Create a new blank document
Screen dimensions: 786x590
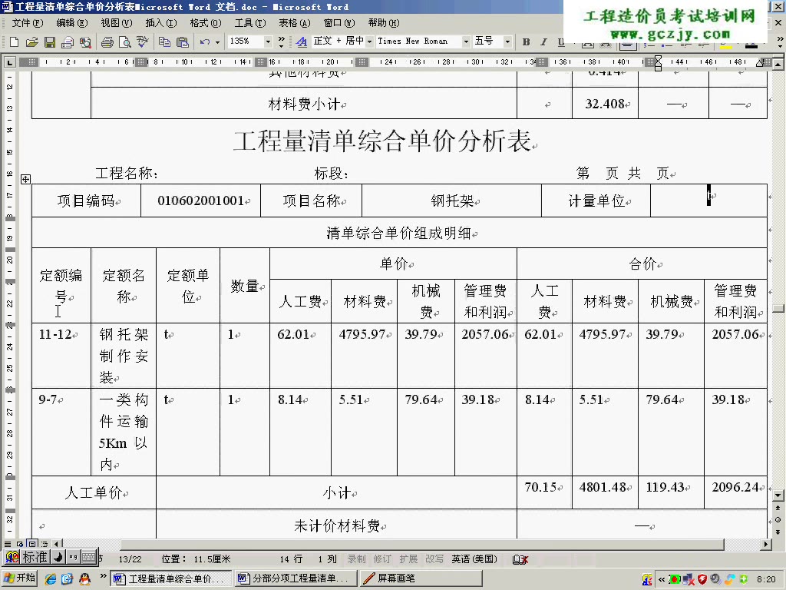pos(15,42)
